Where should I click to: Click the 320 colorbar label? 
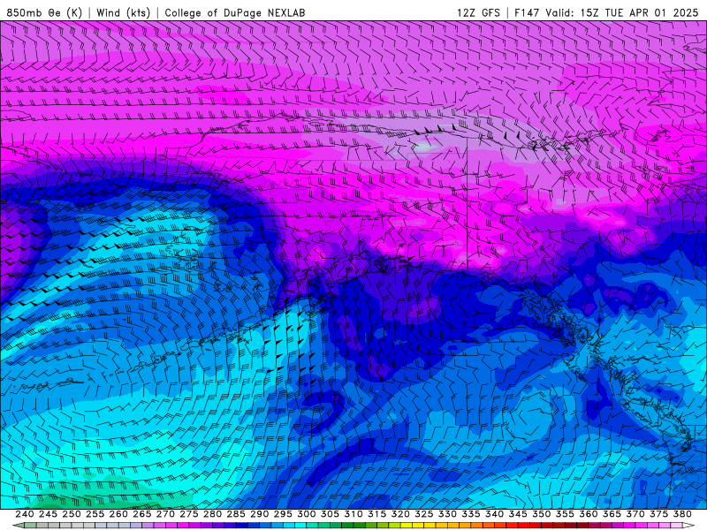pos(400,514)
